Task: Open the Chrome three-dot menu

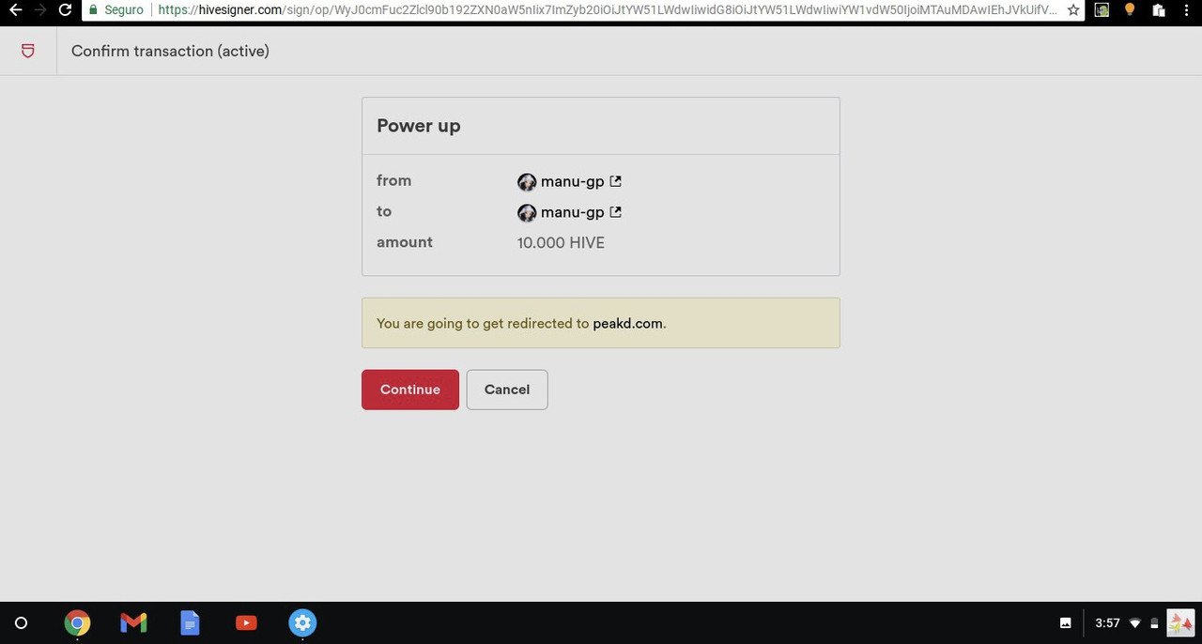Action: tap(1187, 10)
